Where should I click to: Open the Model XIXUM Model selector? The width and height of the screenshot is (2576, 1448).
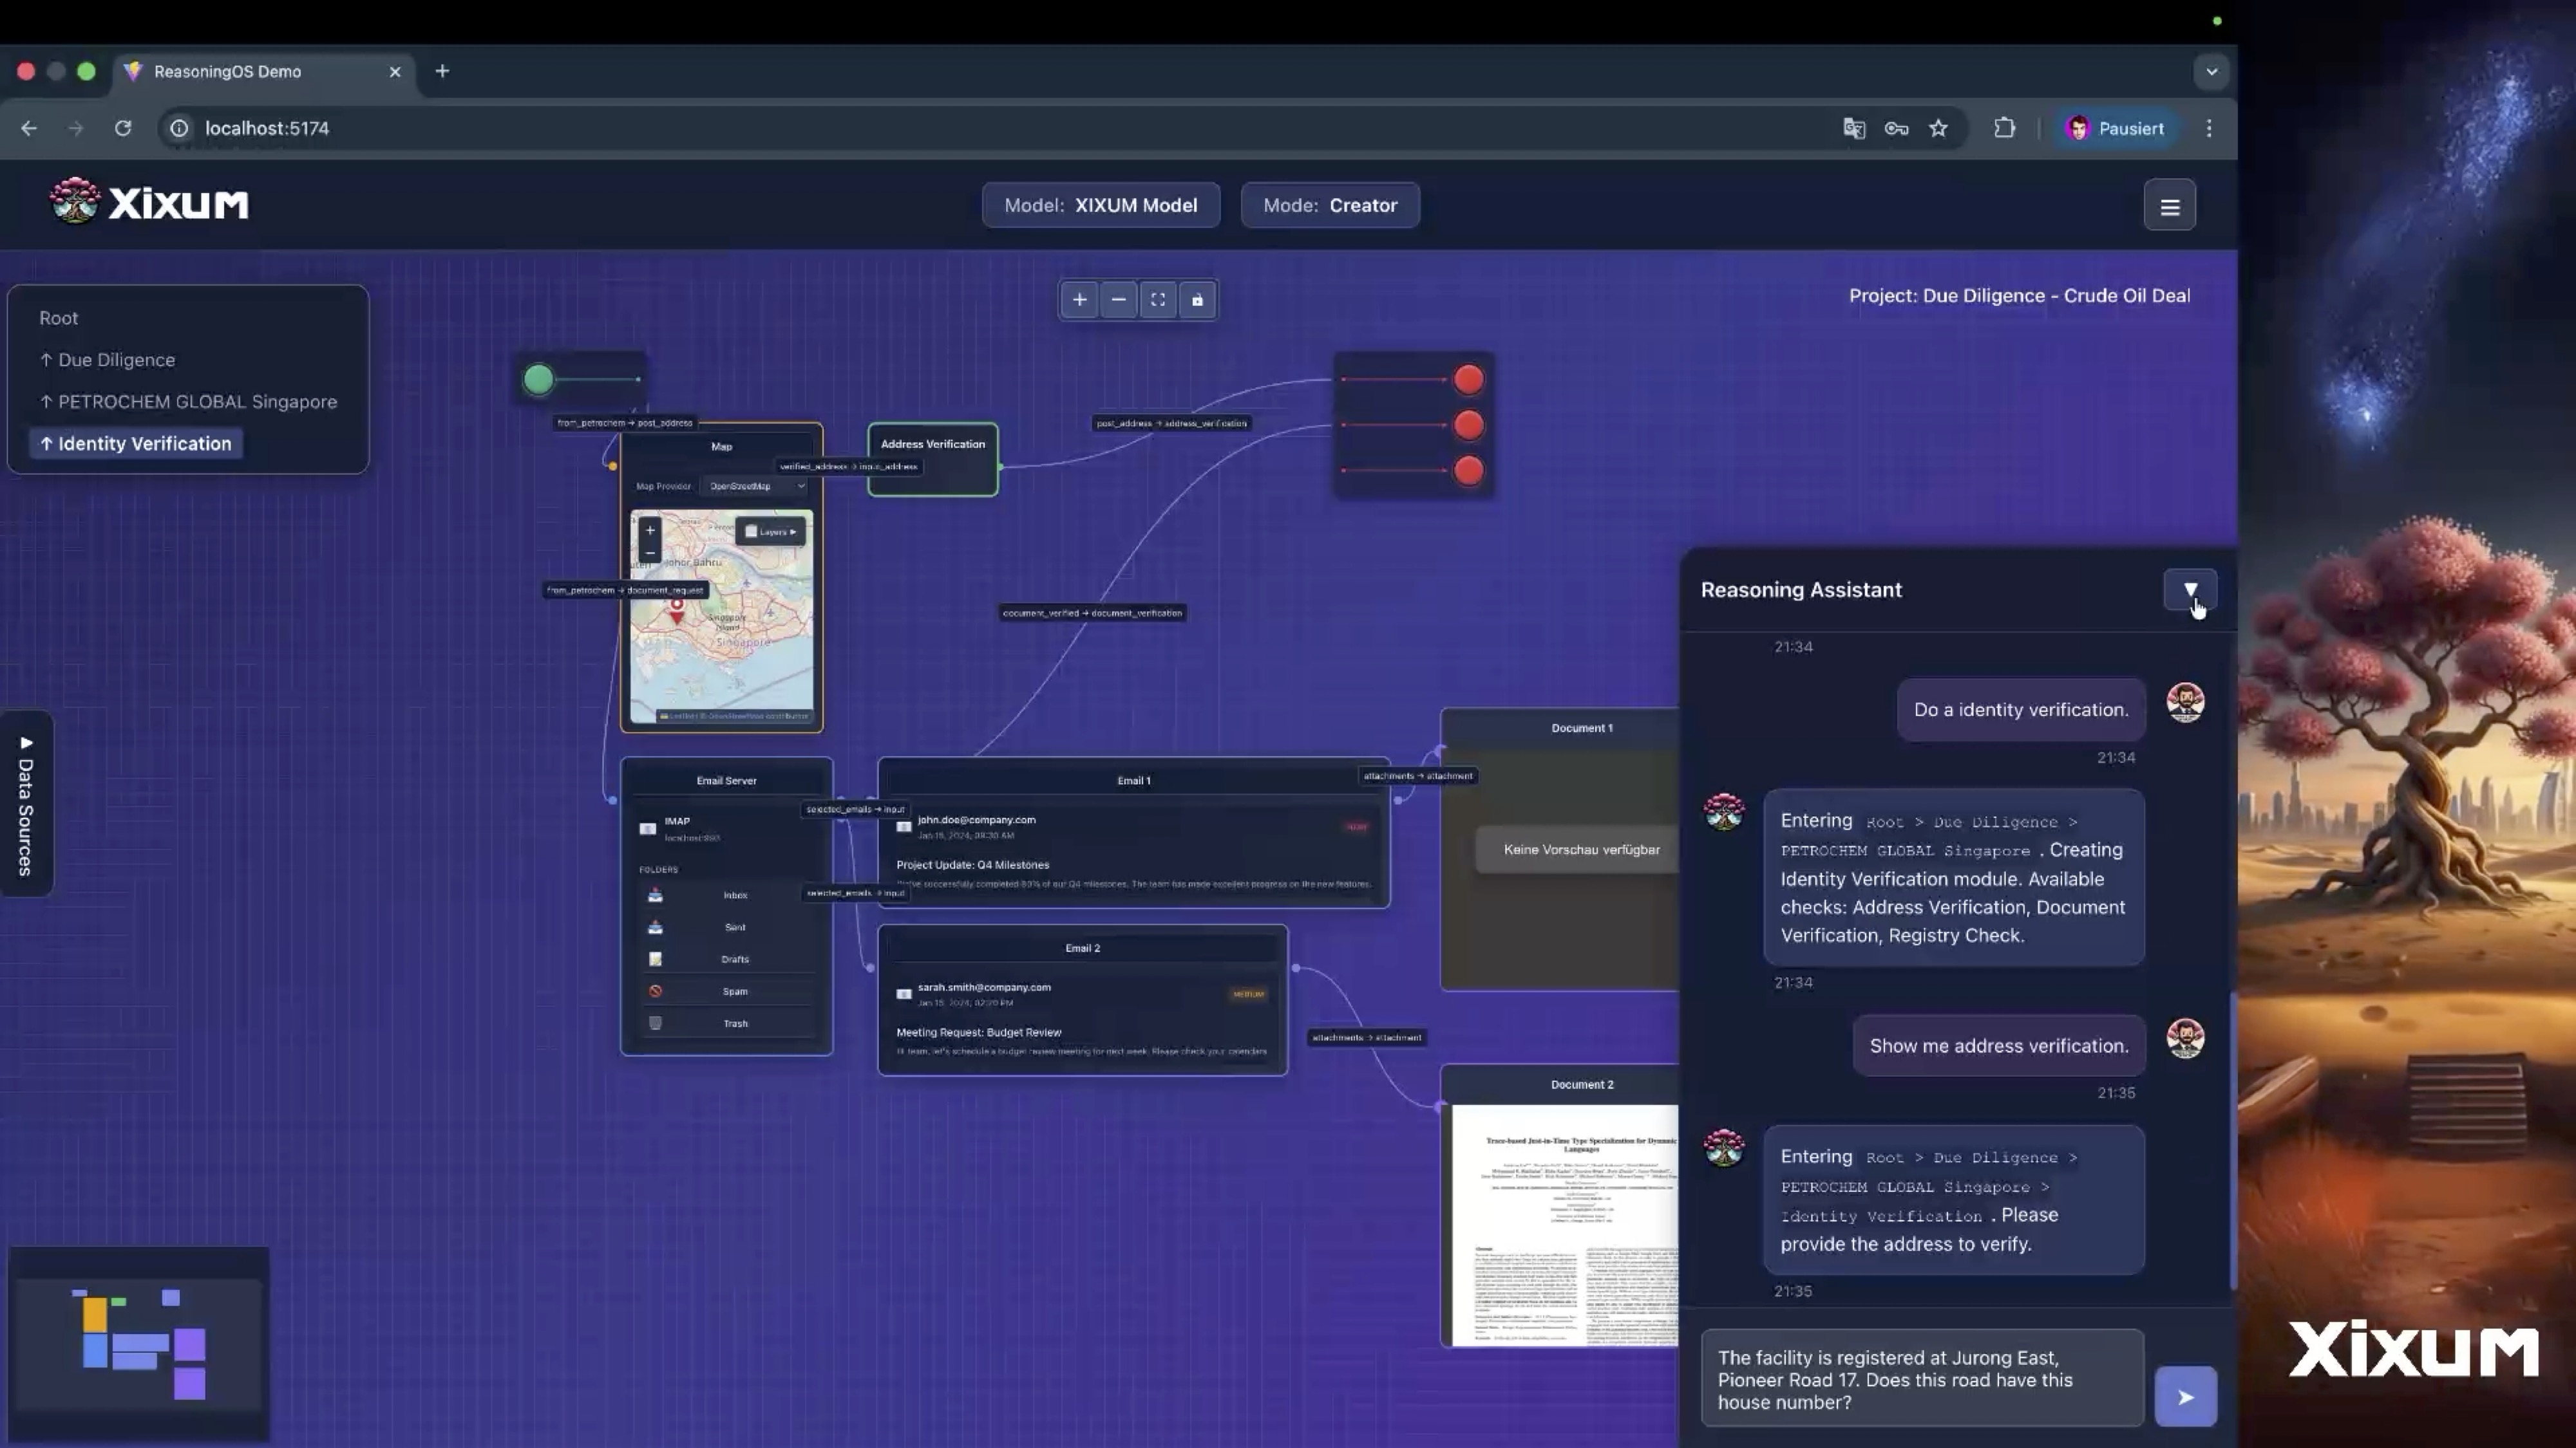click(x=1100, y=205)
